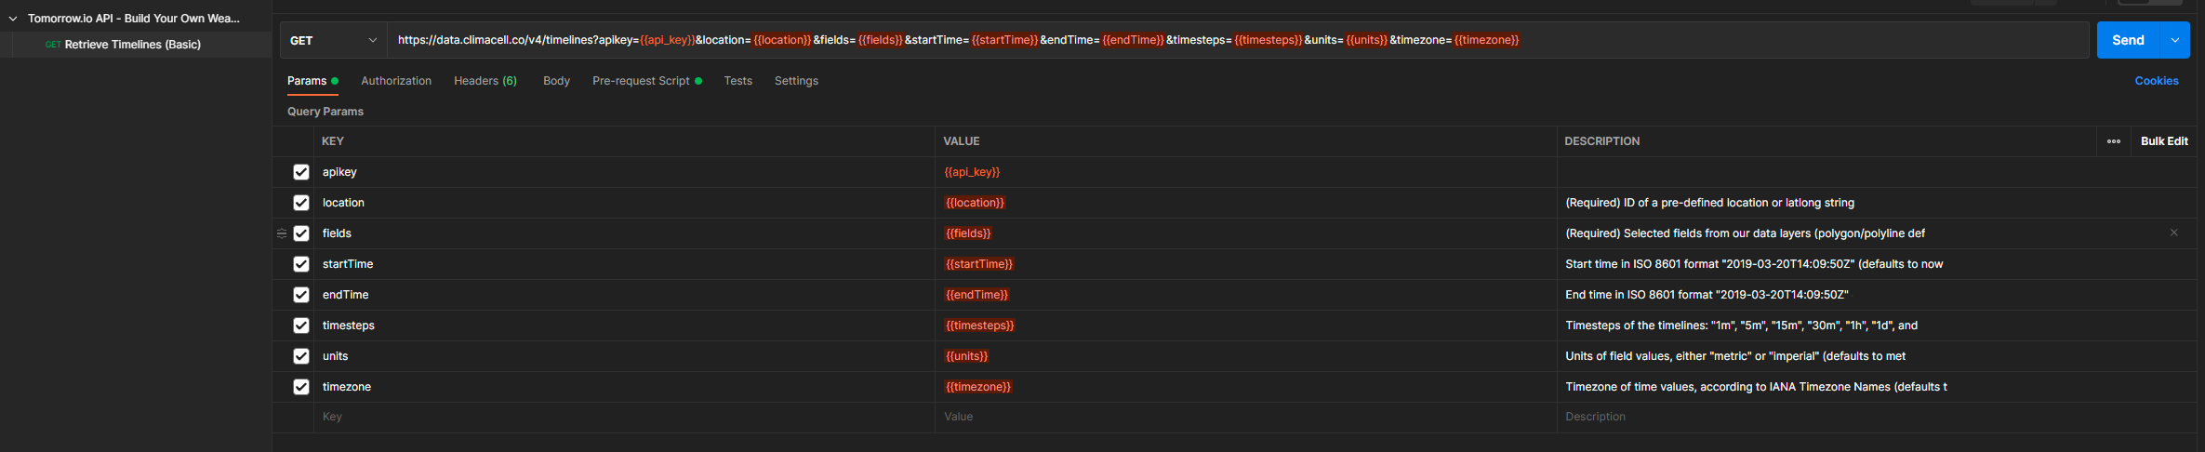Toggle the location parameter checkbox
The width and height of the screenshot is (2205, 452).
pyautogui.click(x=301, y=203)
